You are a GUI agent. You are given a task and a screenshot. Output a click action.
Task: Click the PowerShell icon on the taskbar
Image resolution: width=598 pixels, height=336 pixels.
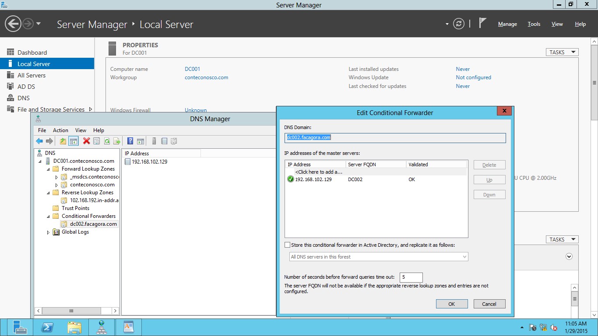[x=47, y=327]
